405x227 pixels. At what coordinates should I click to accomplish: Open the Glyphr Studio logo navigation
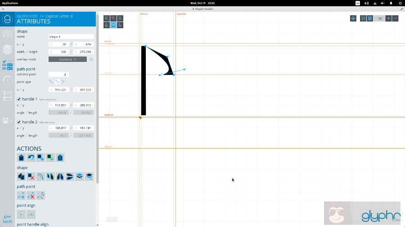coord(7,19)
